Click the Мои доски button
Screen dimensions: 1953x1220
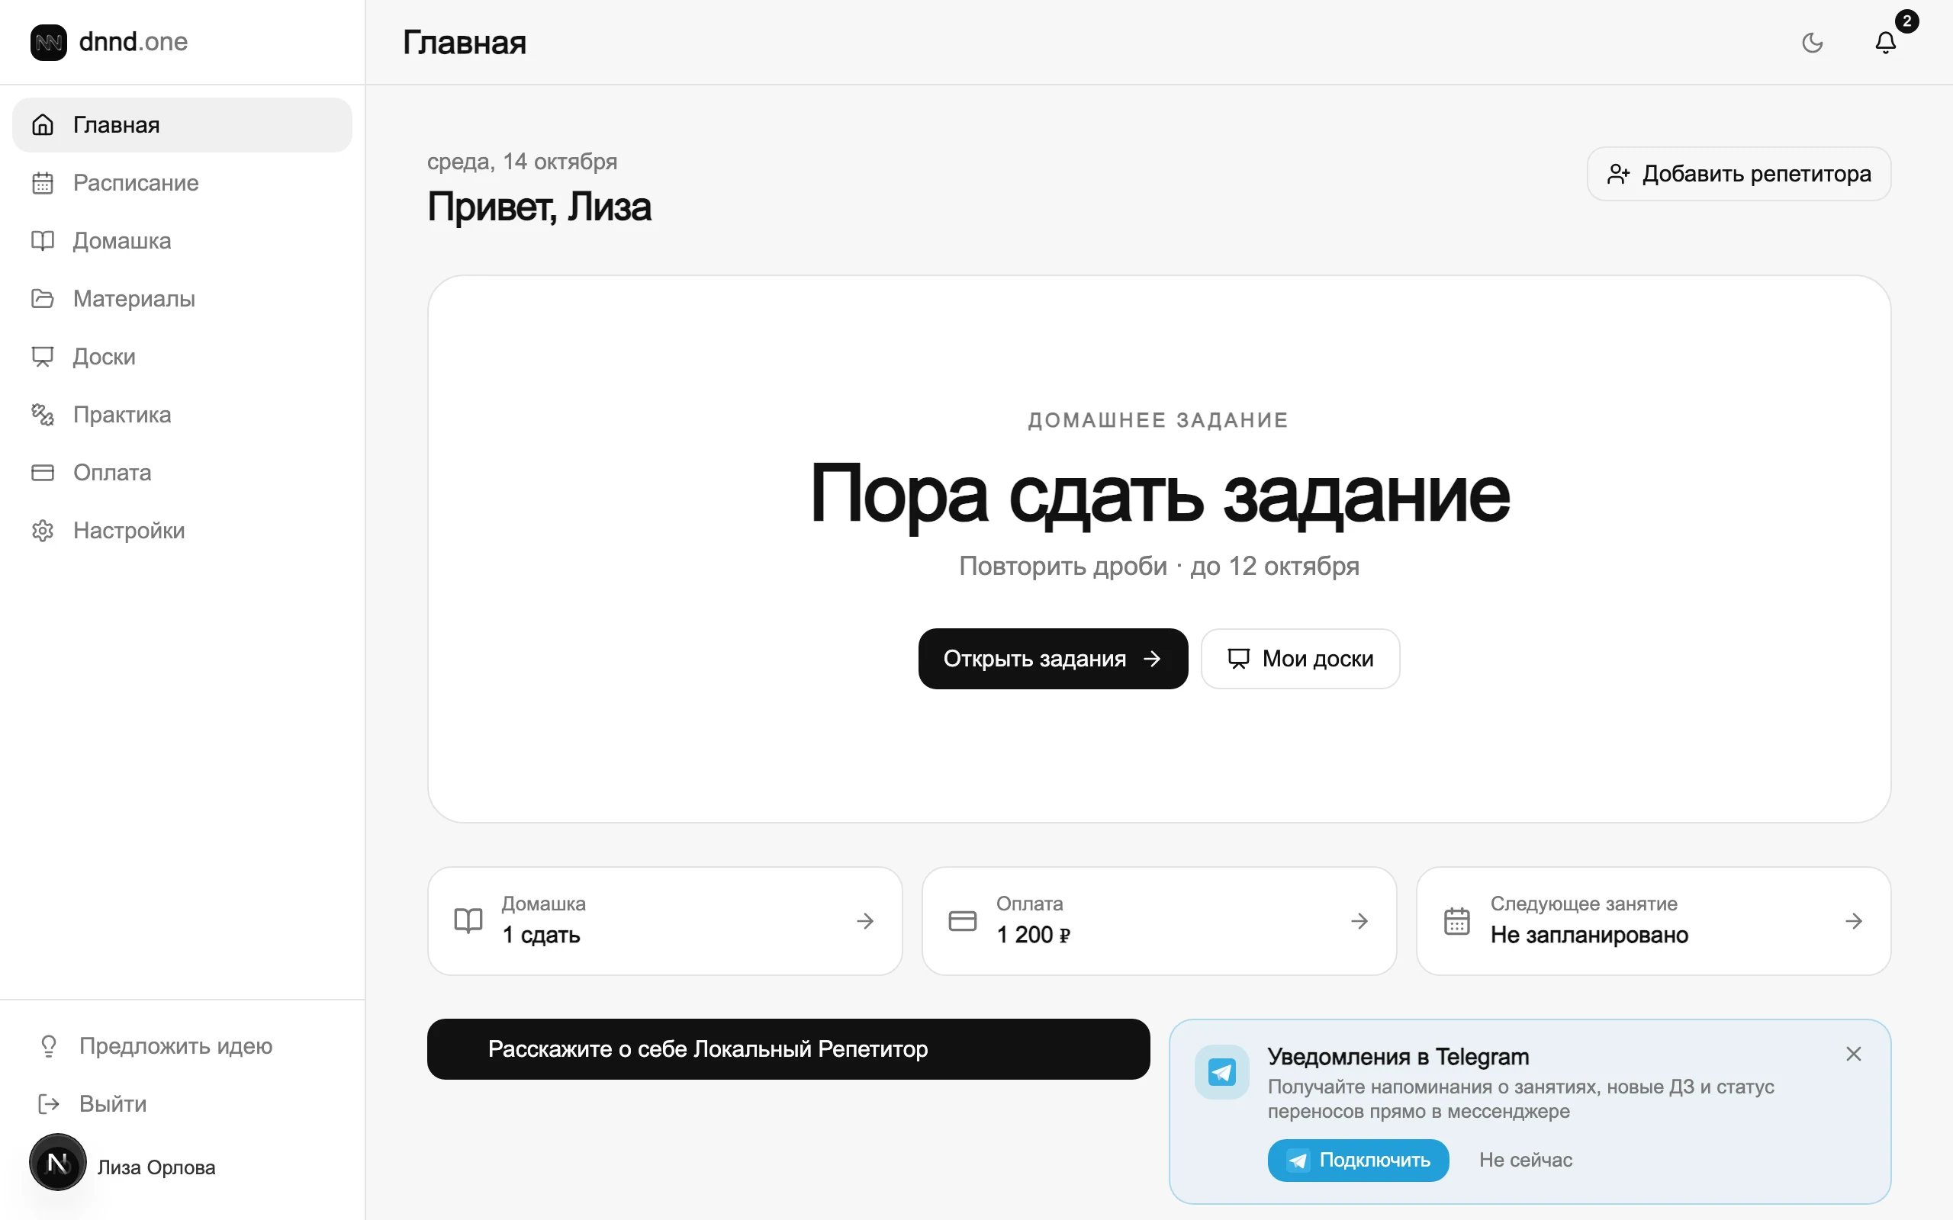(1300, 658)
